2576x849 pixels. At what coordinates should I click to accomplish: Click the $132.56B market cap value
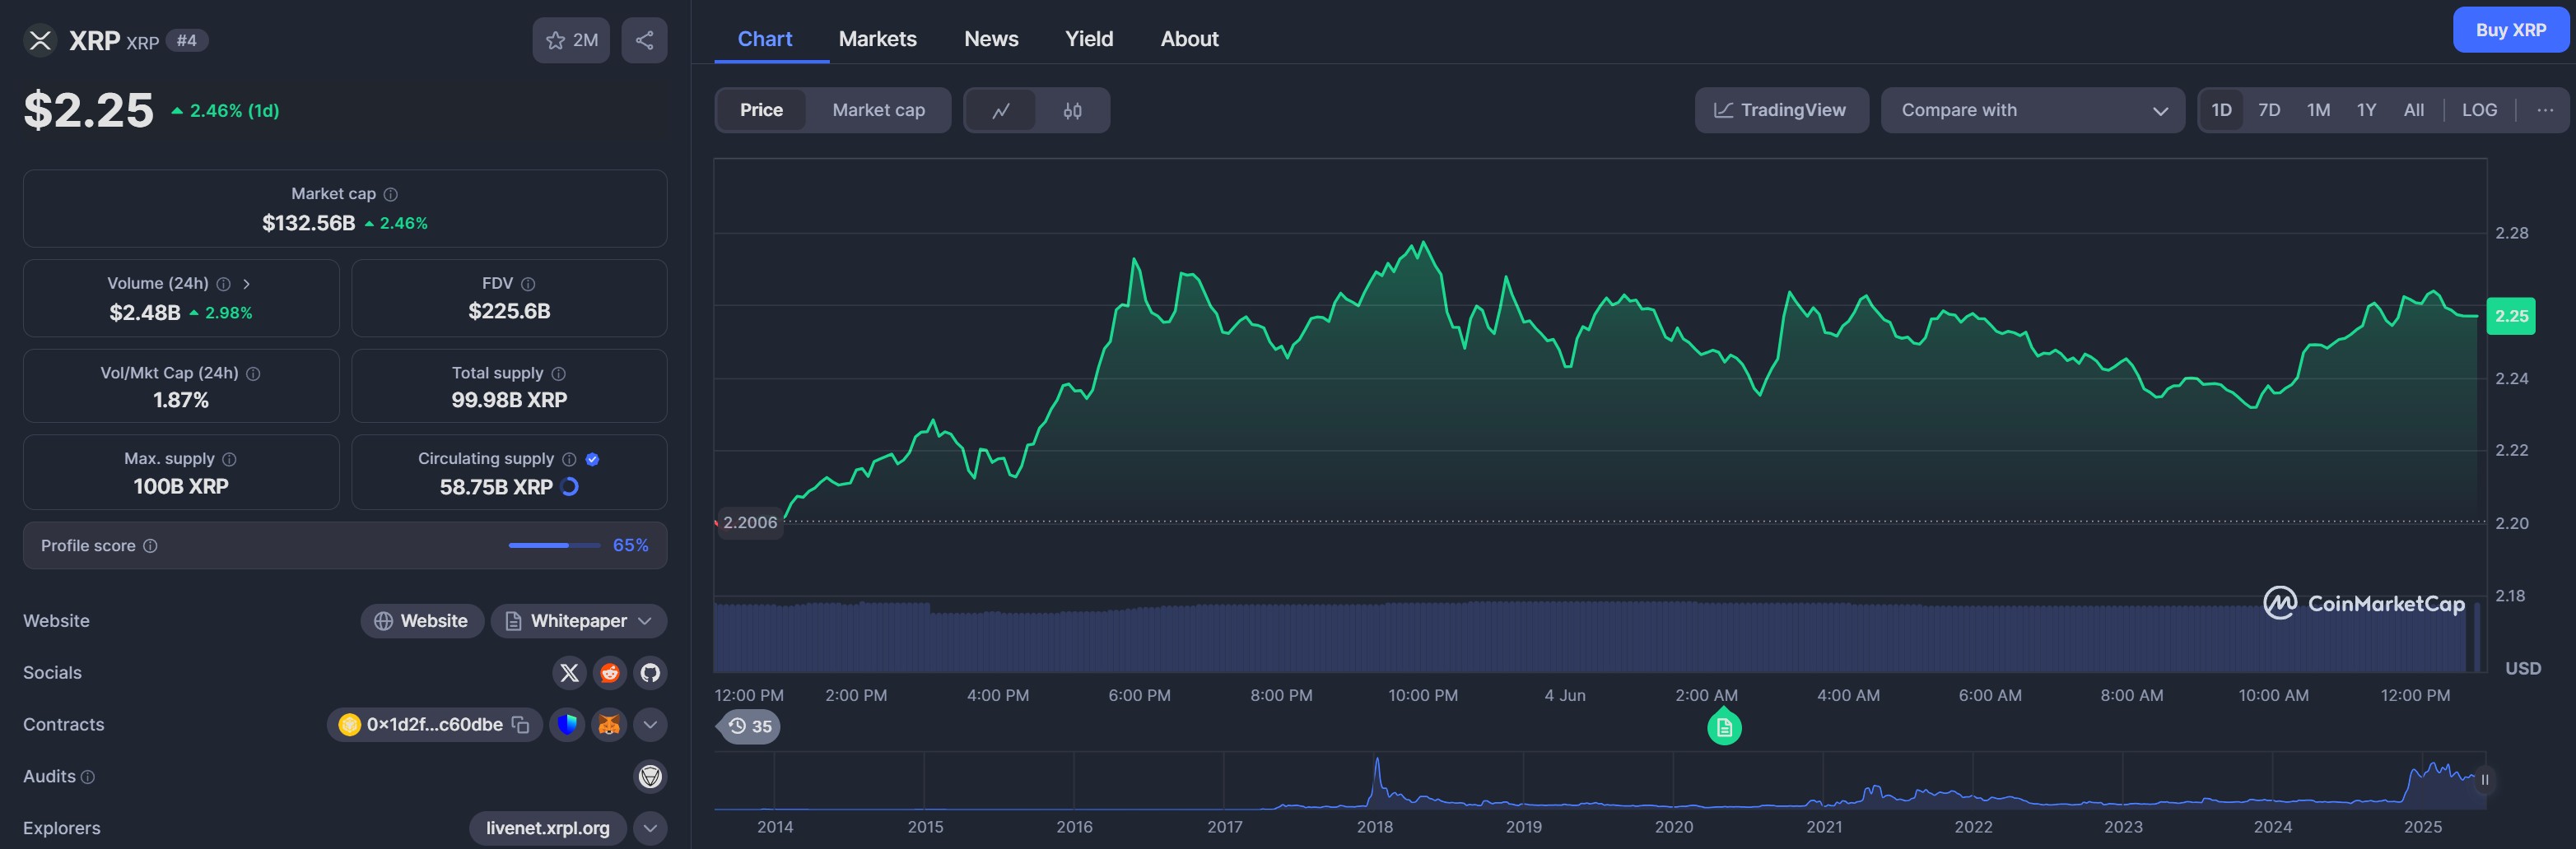(308, 223)
